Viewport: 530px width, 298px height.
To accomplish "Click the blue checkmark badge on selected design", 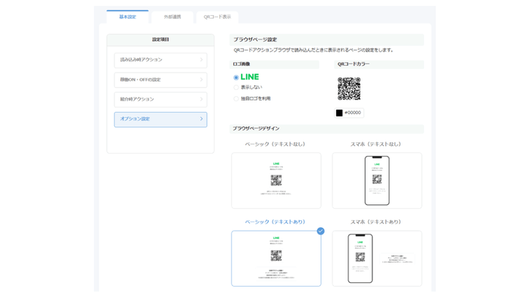I will (x=320, y=231).
